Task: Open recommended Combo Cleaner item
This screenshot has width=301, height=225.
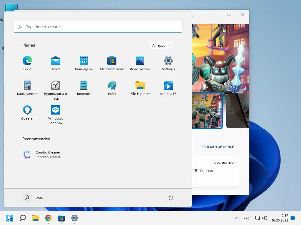Action: [41, 155]
